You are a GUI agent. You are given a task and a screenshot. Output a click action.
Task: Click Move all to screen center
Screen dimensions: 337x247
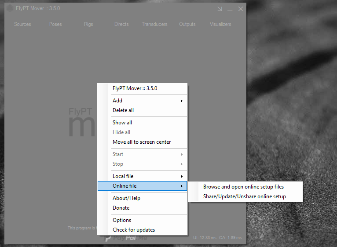click(142, 142)
